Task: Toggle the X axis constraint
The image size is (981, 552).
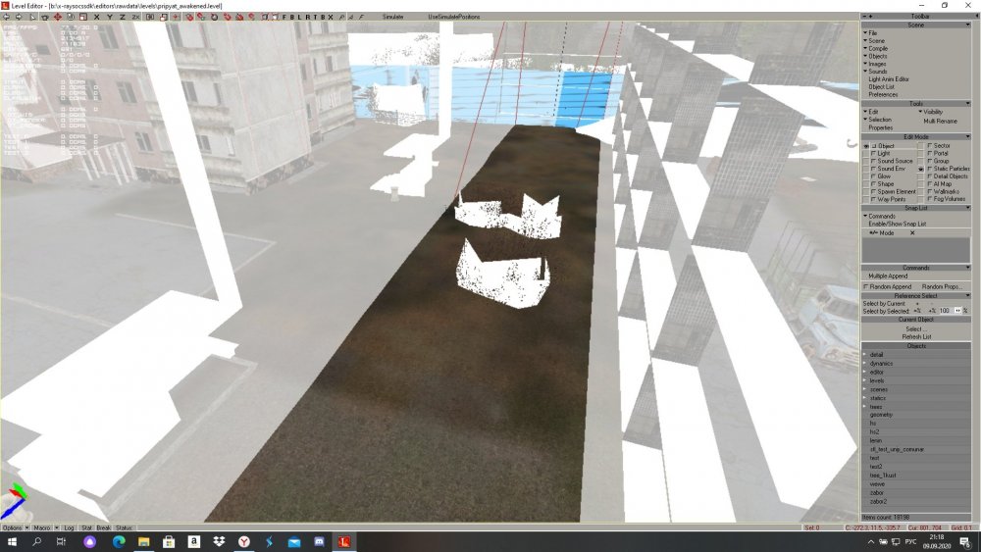Action: click(x=97, y=17)
